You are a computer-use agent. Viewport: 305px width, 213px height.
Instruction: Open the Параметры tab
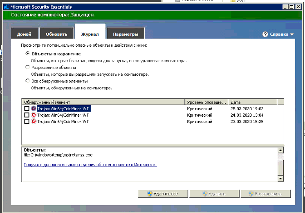pos(126,33)
